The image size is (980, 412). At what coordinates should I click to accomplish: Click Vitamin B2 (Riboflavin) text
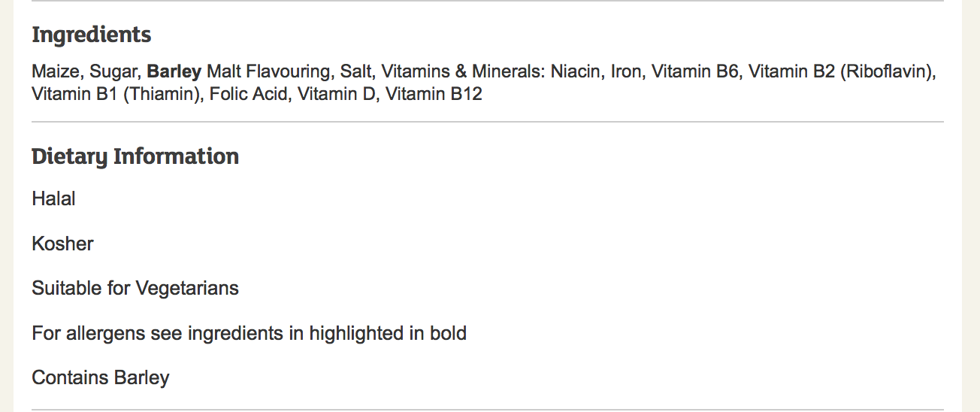842,72
